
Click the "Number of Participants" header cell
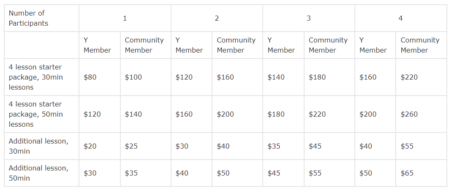pos(28,18)
